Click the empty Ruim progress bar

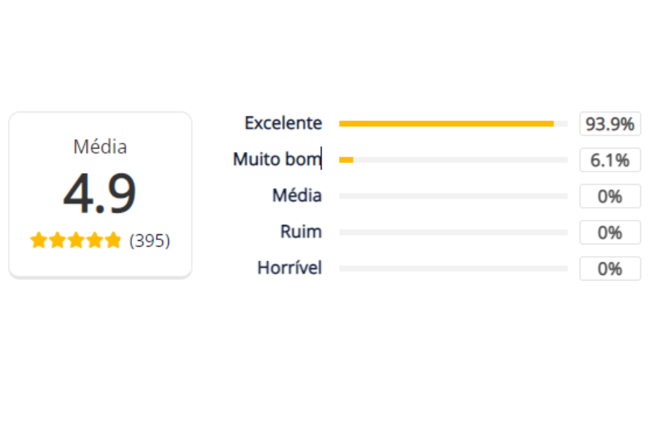point(453,232)
